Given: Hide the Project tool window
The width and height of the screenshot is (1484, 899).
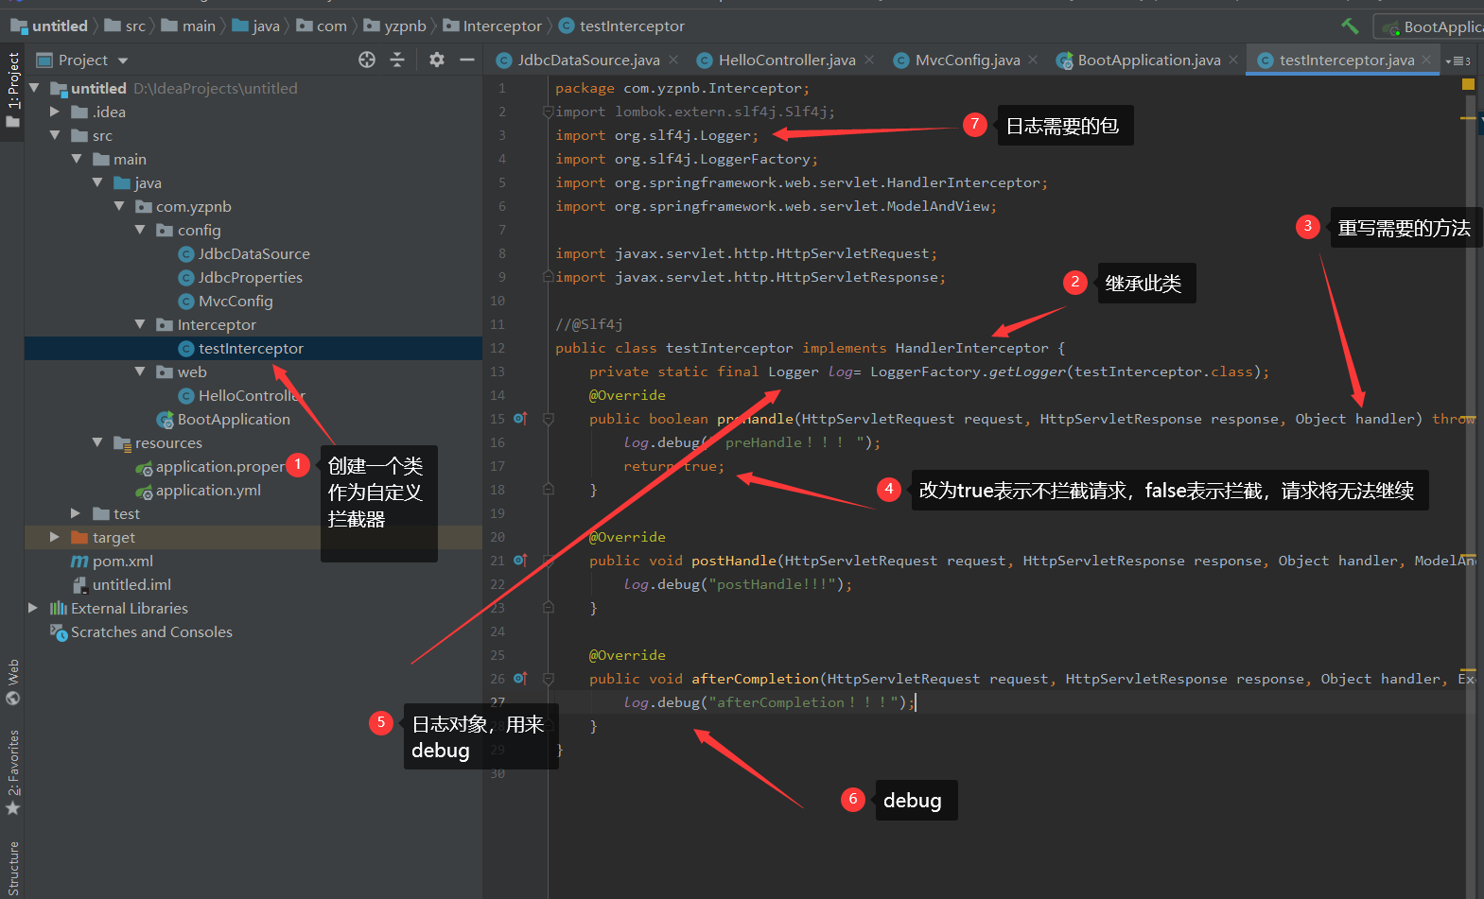Looking at the screenshot, I should pyautogui.click(x=467, y=60).
